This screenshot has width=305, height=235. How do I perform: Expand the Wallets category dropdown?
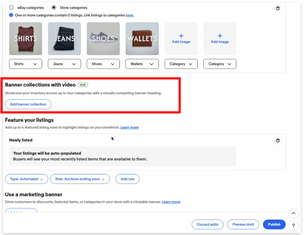(142, 64)
